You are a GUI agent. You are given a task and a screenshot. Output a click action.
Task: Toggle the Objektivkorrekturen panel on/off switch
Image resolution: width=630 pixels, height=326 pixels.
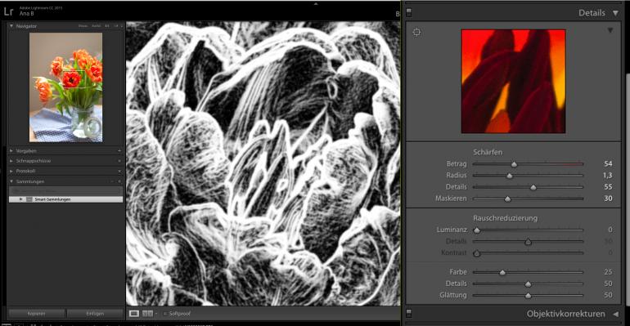[409, 313]
